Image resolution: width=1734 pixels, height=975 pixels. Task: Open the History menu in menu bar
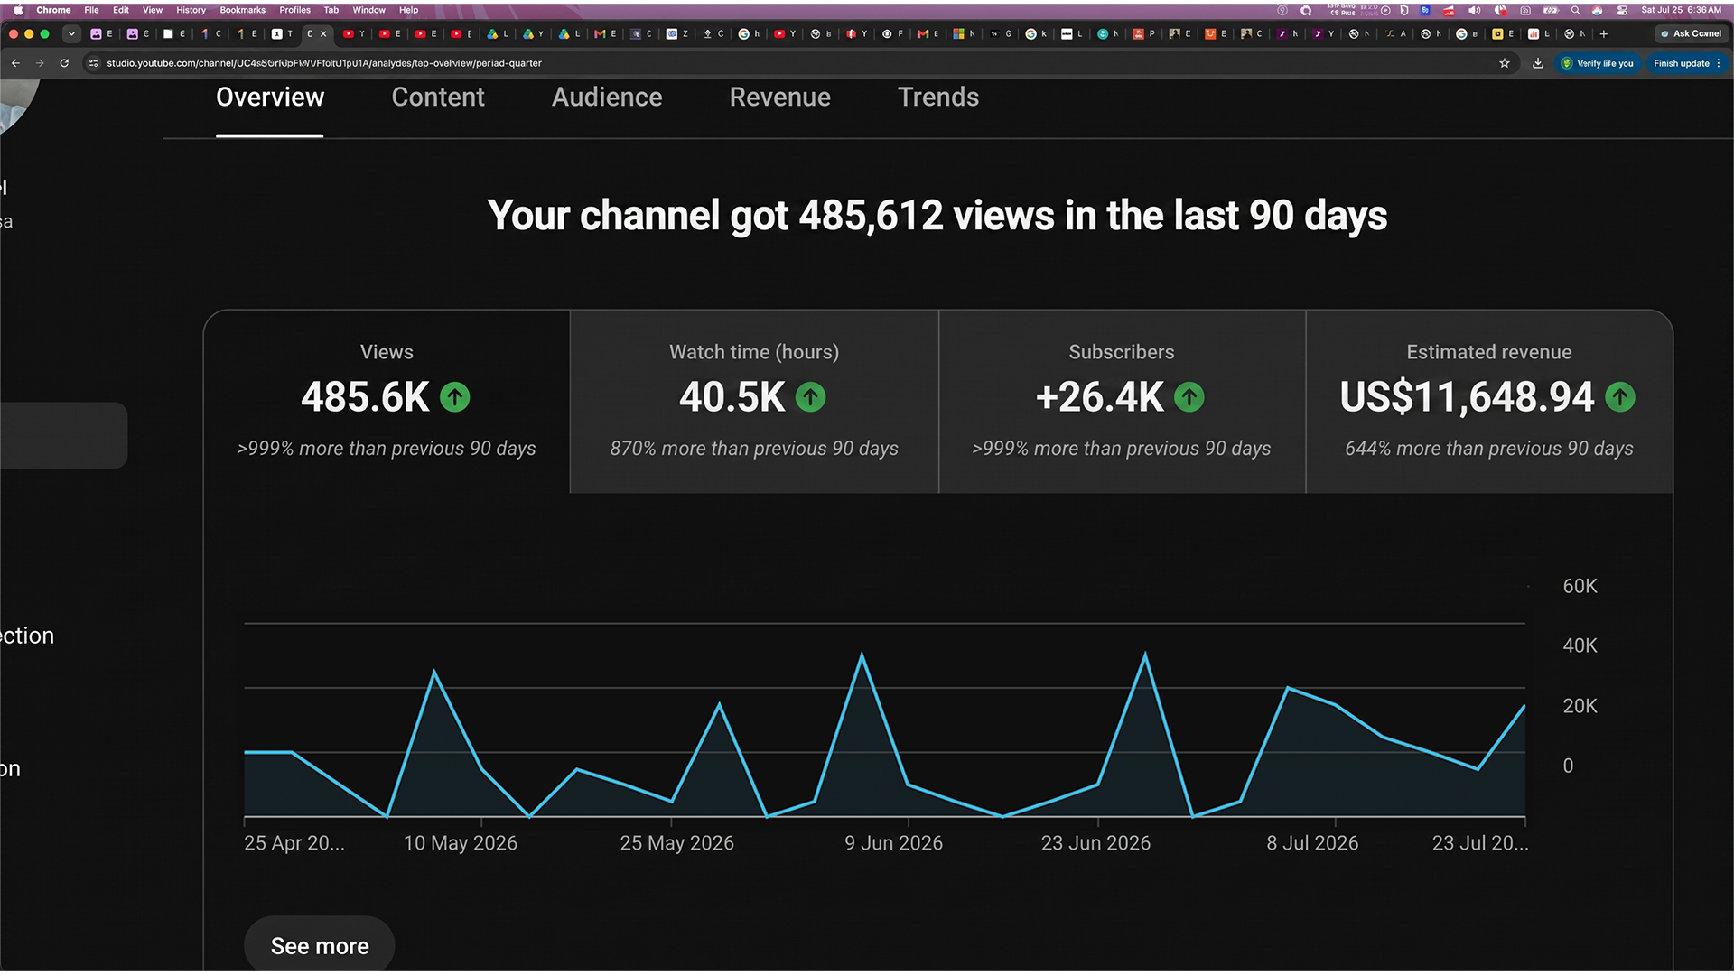191,10
